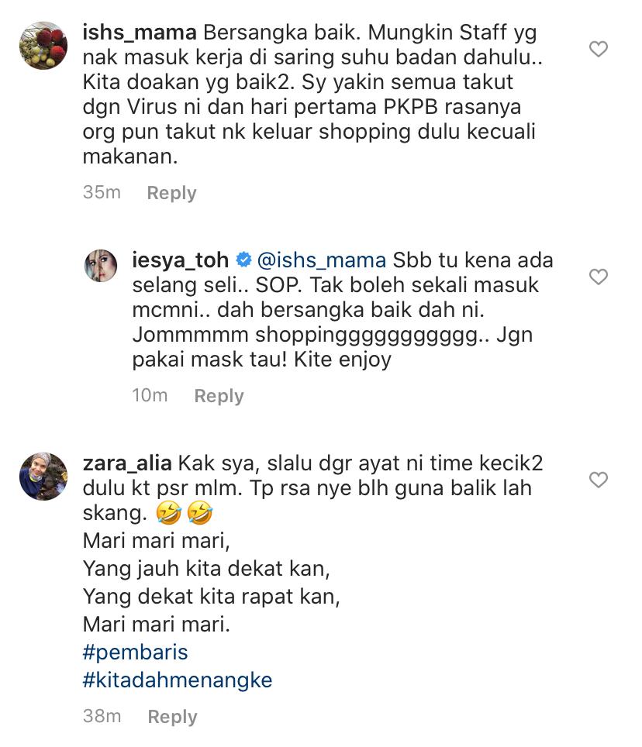
Task: Tap the 10m timestamp on iesya_toh reply
Action: click(150, 395)
